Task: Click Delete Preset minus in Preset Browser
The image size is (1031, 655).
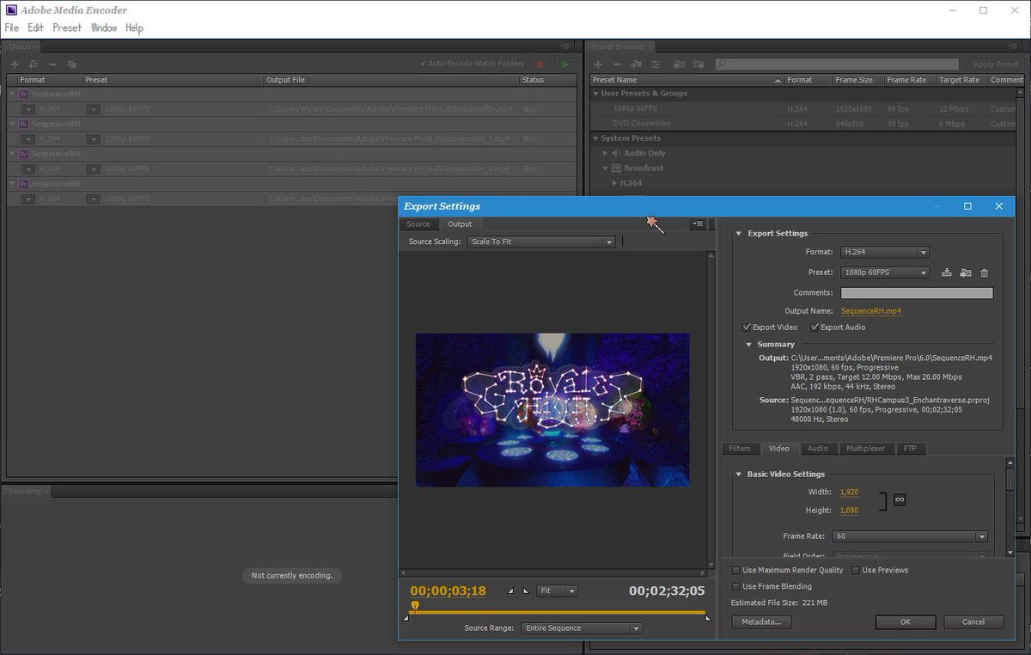Action: coord(617,64)
